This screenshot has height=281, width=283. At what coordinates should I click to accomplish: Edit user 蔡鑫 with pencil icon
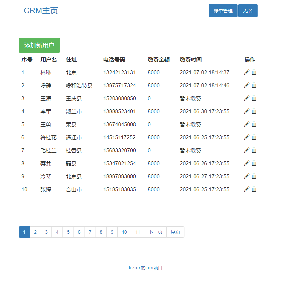pos(247,163)
